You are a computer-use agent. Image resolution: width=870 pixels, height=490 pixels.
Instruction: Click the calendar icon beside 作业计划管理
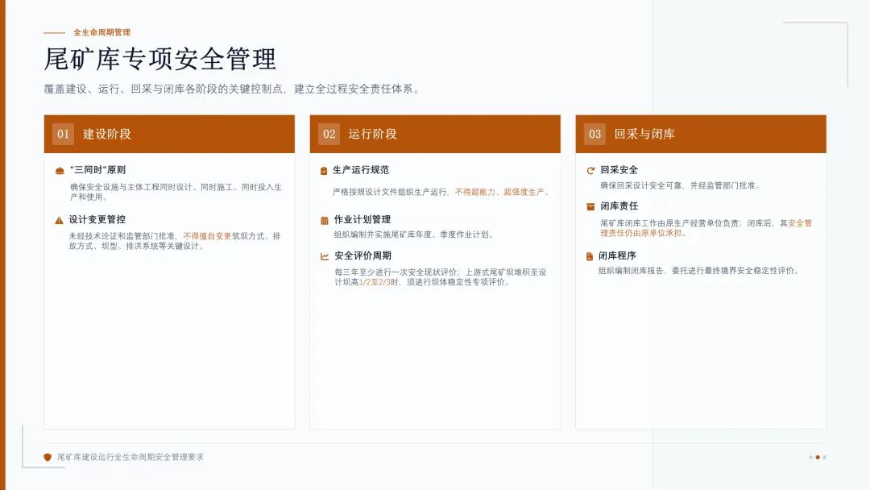325,220
